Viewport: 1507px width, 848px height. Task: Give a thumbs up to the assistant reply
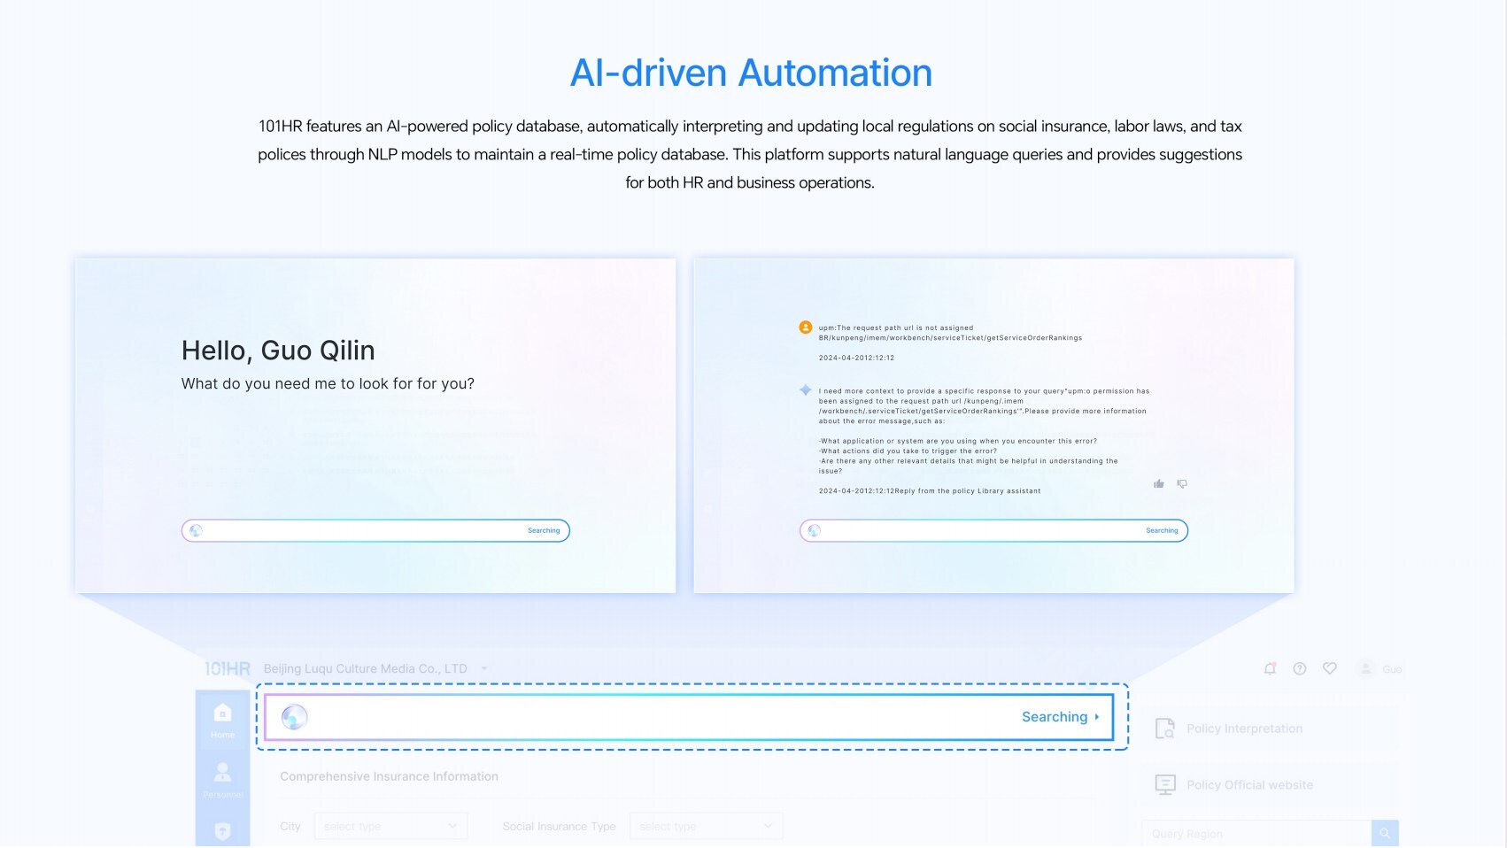click(1158, 483)
